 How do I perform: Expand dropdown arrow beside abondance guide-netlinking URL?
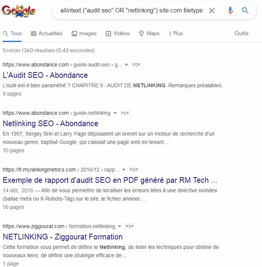pyautogui.click(x=115, y=113)
